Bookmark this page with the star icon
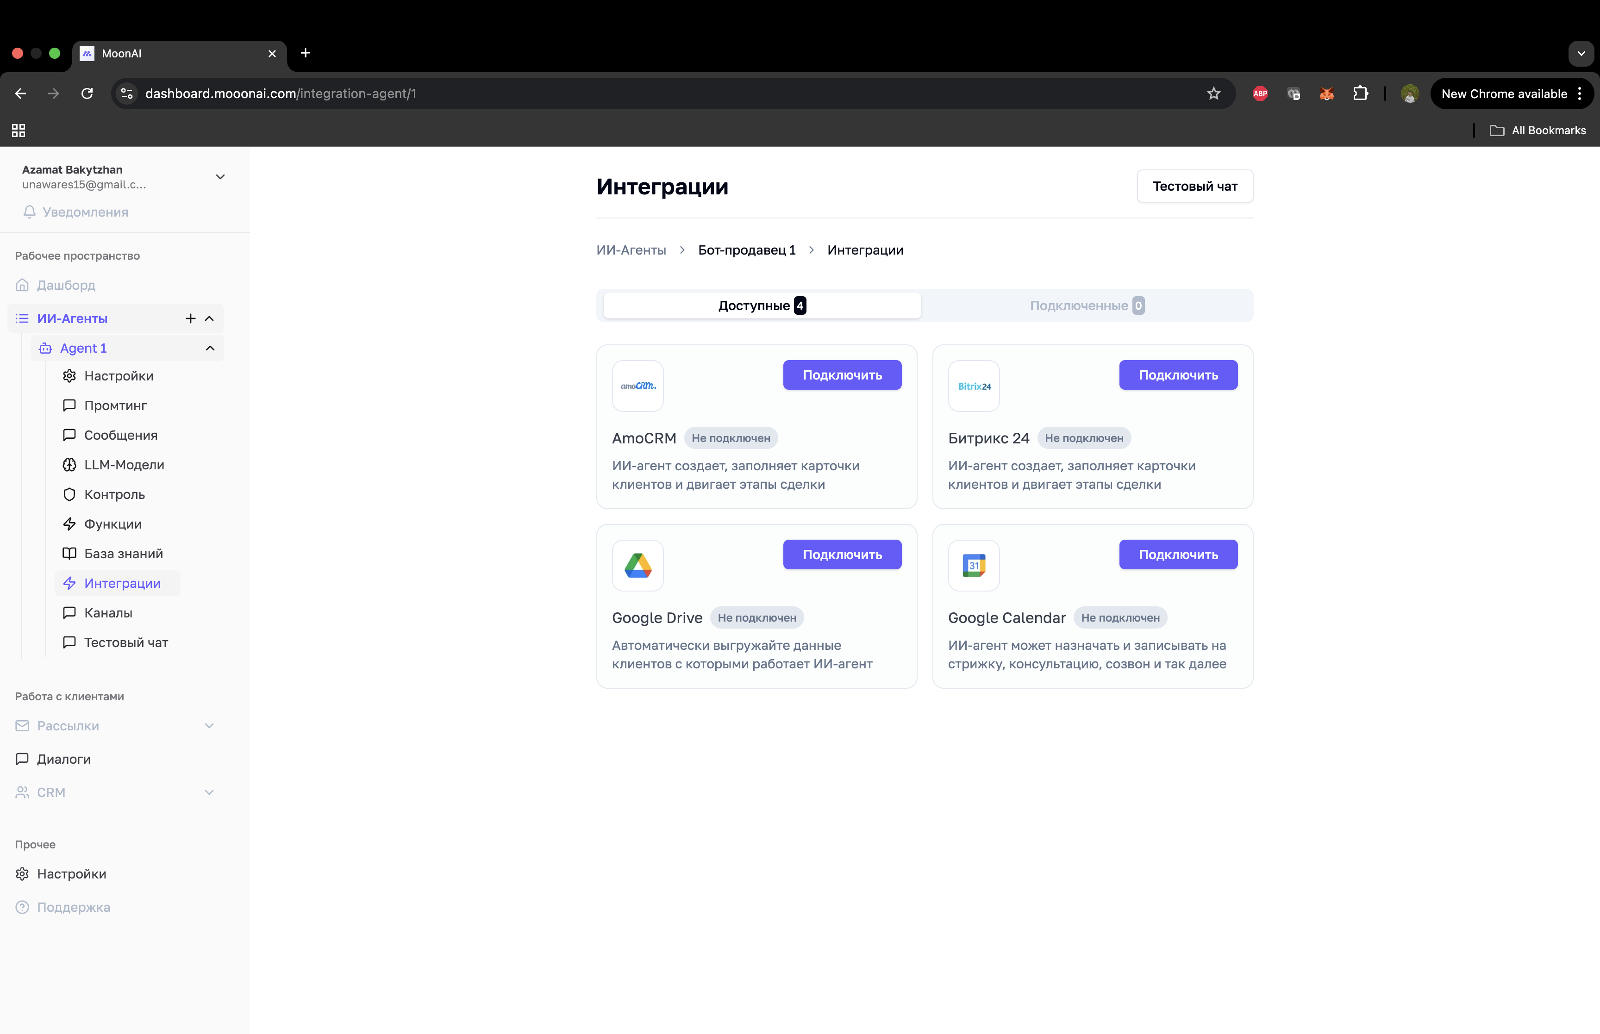Screen dimensions: 1600x1034 pyautogui.click(x=1213, y=93)
